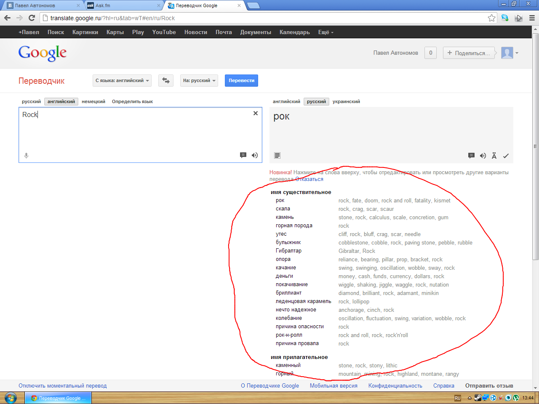Reload the page with the refresh icon
The height and width of the screenshot is (404, 539).
(32, 18)
